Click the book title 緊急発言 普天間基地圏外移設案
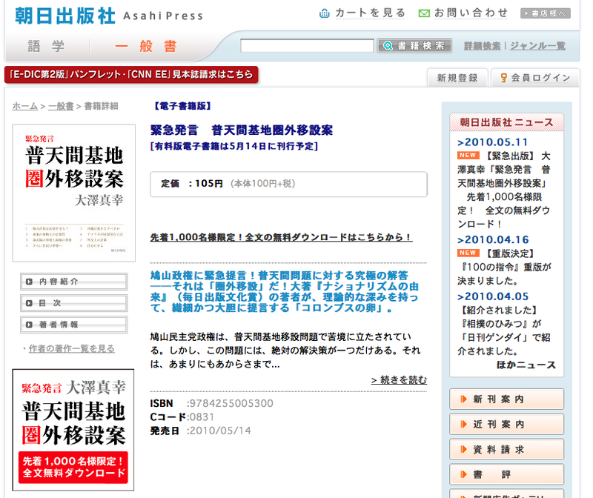593x498 pixels. point(242,130)
